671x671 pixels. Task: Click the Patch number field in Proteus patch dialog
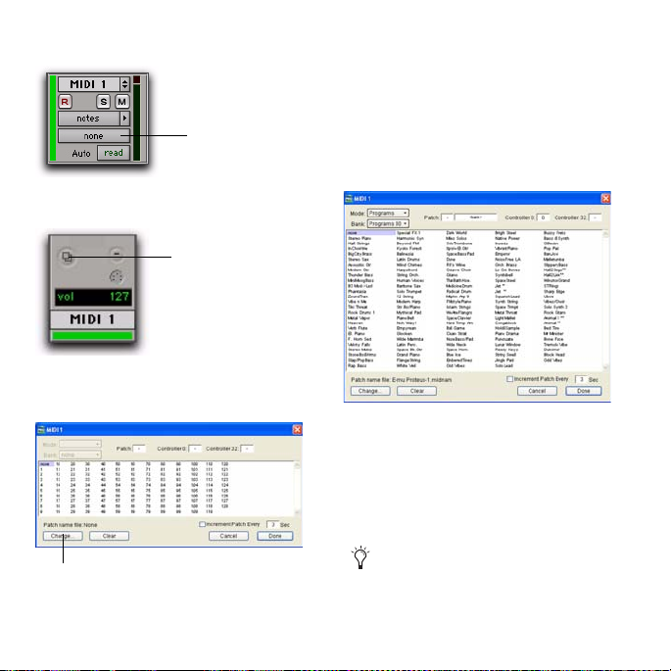point(447,217)
